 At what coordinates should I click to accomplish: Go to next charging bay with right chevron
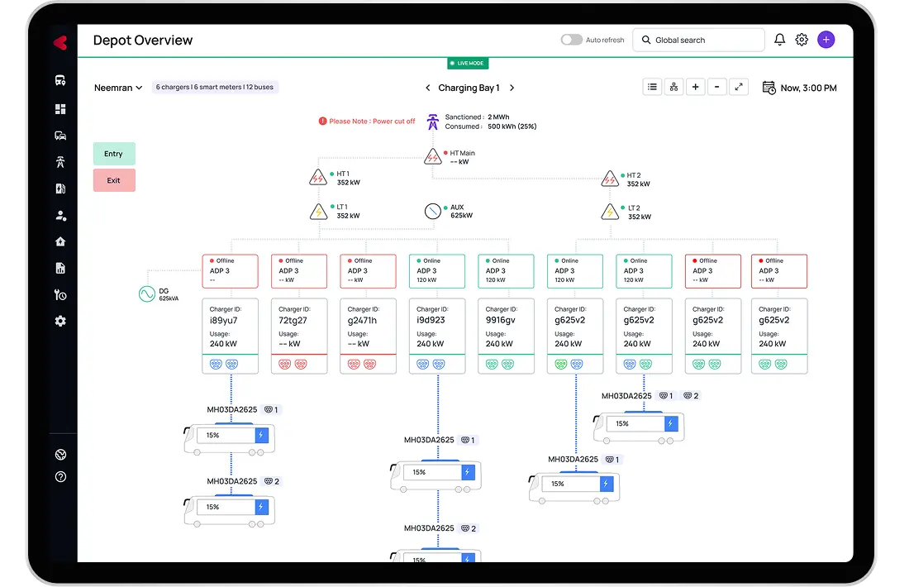512,88
